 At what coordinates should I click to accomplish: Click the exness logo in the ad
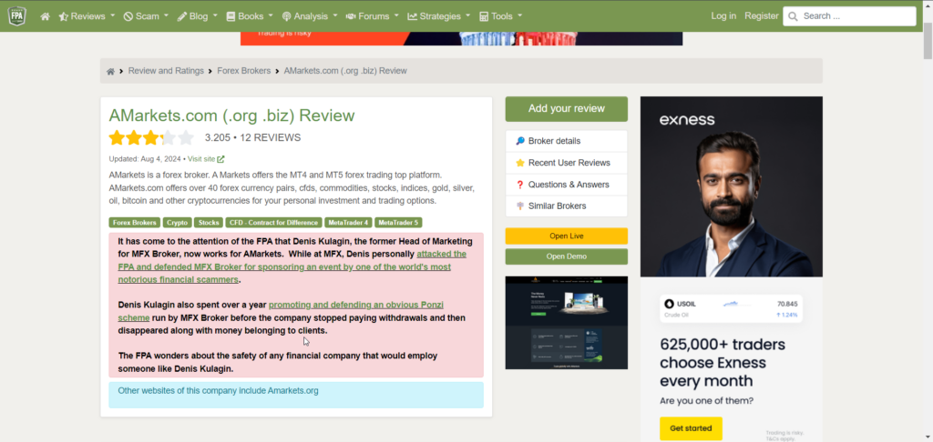point(687,120)
